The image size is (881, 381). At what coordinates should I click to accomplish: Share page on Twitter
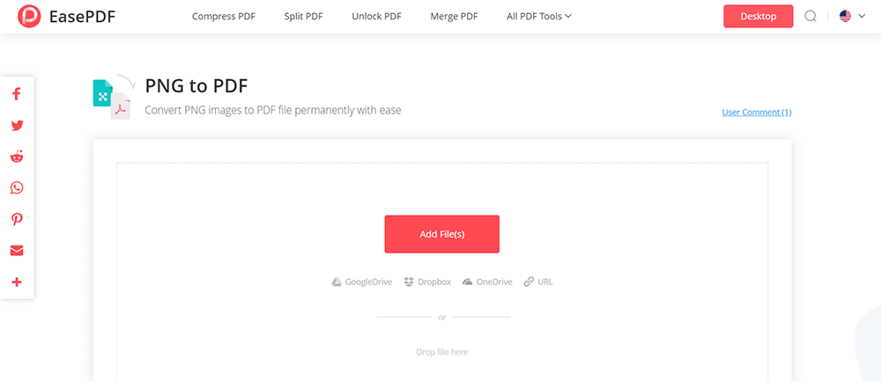point(17,126)
